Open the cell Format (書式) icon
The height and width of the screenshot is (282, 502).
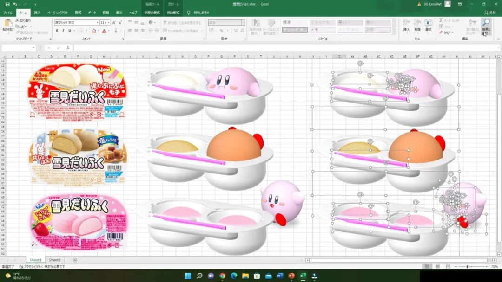click(429, 25)
